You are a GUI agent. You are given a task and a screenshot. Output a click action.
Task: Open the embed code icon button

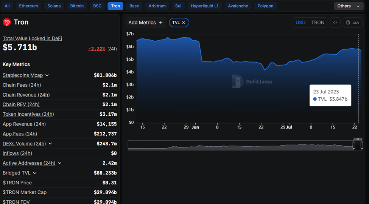tap(335, 23)
